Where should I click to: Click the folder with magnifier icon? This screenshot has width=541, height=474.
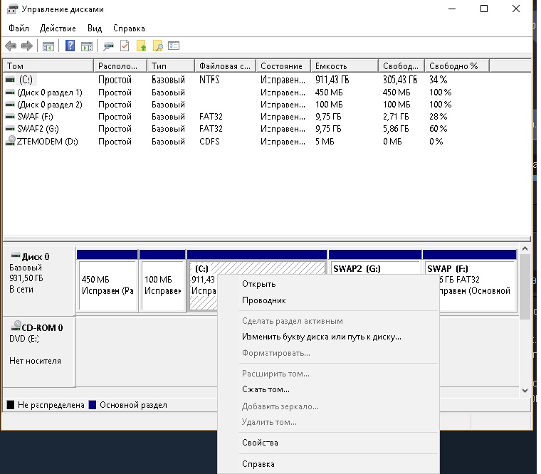coord(158,46)
